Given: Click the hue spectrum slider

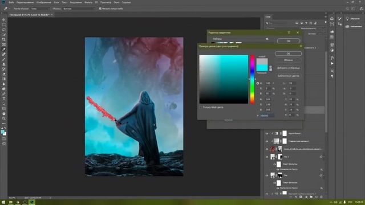Looking at the screenshot, I should pos(252,79).
